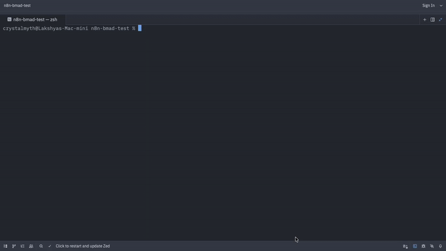Click the diagnostics checkmark icon
The height and width of the screenshot is (251, 446).
(x=50, y=246)
